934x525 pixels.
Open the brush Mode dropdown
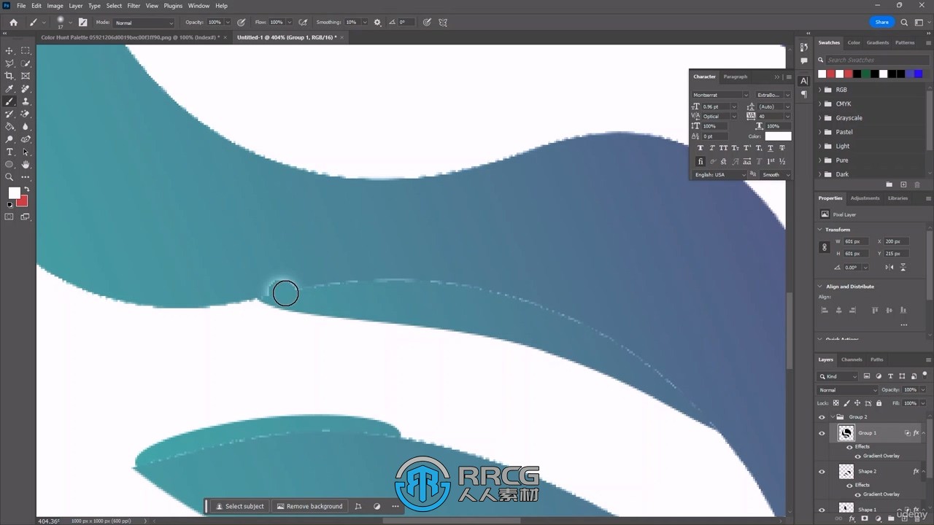point(144,23)
